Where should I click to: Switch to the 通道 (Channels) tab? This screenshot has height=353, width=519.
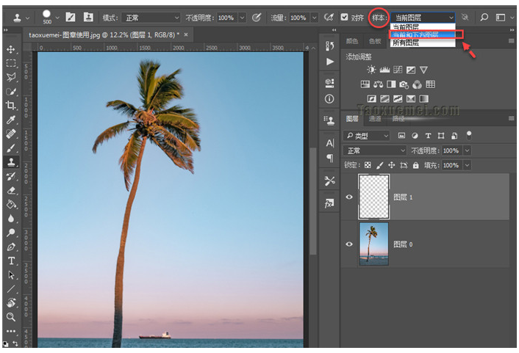(x=376, y=118)
